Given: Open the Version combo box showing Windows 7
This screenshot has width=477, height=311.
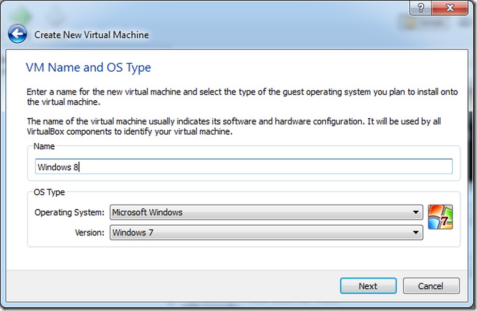Looking at the screenshot, I should (x=266, y=233).
